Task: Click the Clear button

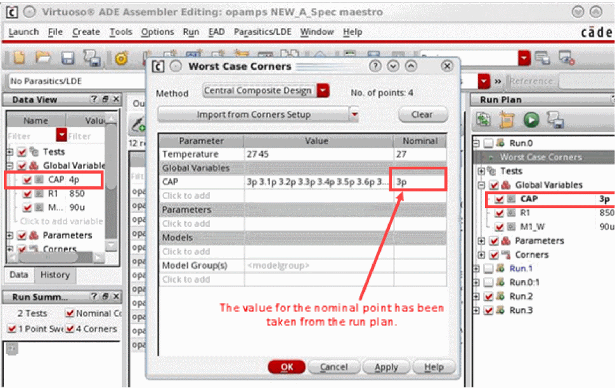Action: (422, 115)
